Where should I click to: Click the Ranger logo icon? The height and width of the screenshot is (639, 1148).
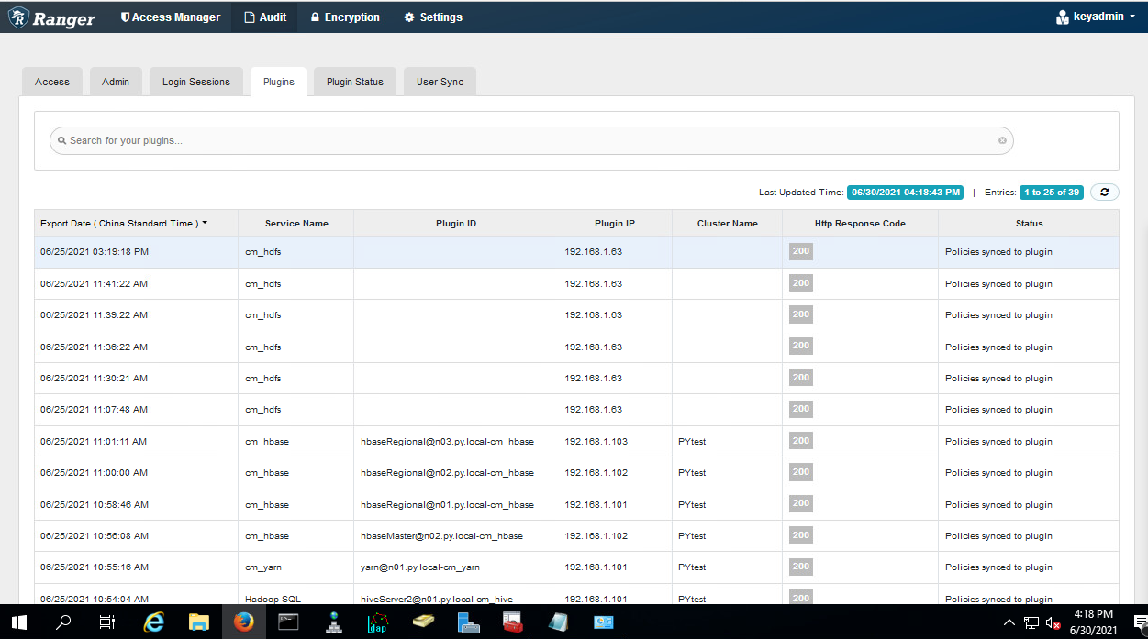click(x=18, y=17)
